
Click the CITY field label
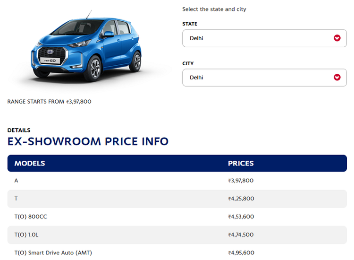188,63
